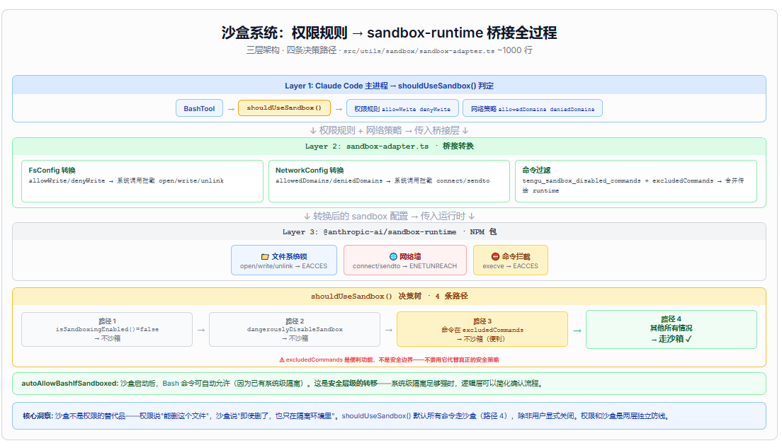The width and height of the screenshot is (782, 448).
Task: Open the FsConfig 转换 card
Action: coord(142,181)
